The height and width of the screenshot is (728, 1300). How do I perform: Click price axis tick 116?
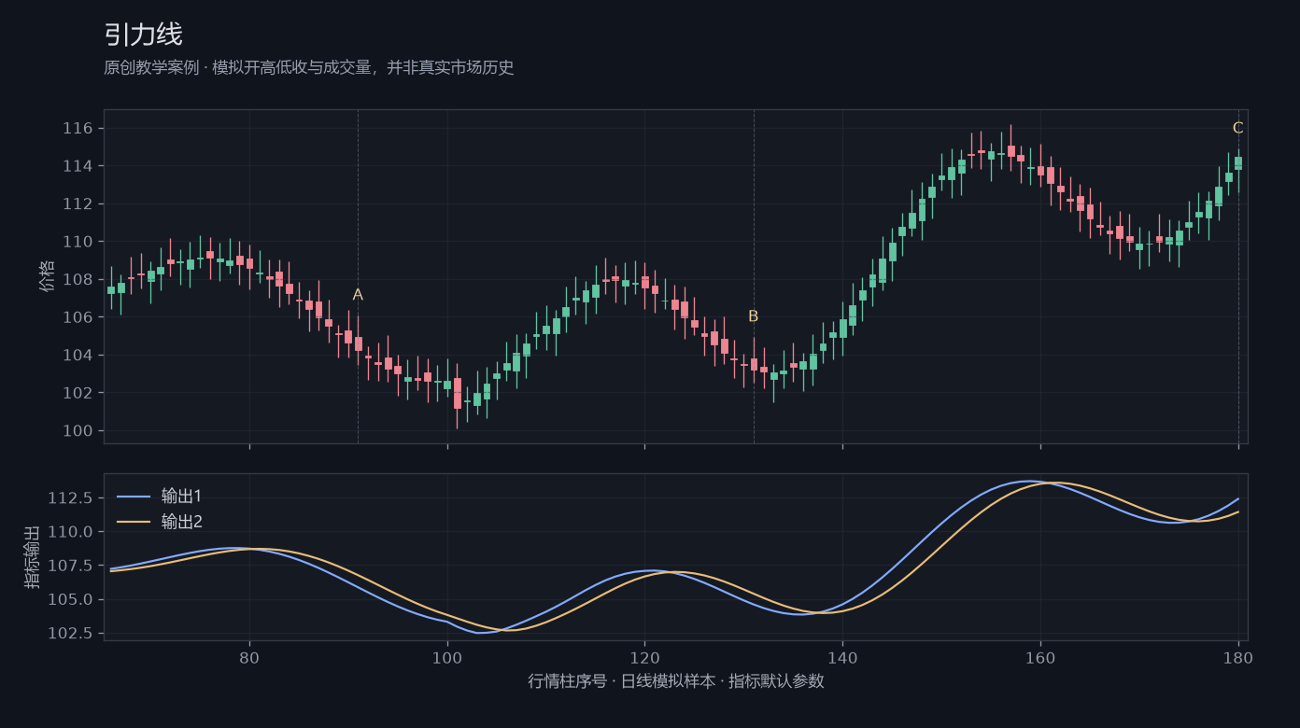[x=78, y=128]
